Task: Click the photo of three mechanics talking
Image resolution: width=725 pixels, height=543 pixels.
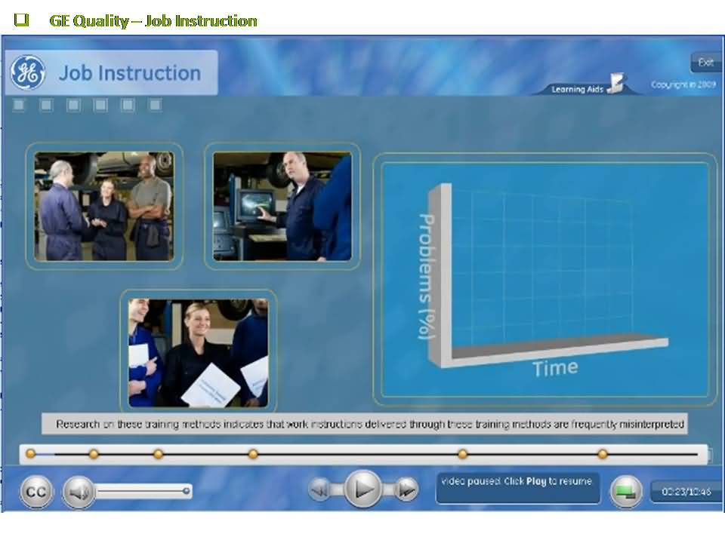Action: tap(104, 206)
